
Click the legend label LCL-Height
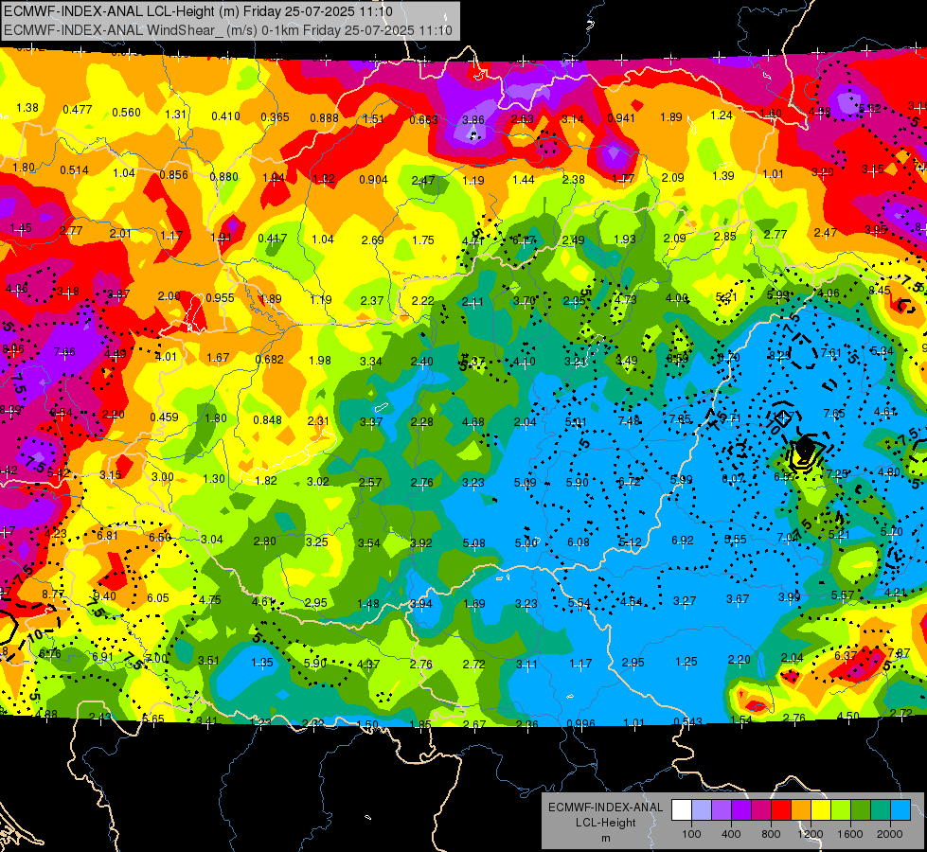pyautogui.click(x=605, y=823)
